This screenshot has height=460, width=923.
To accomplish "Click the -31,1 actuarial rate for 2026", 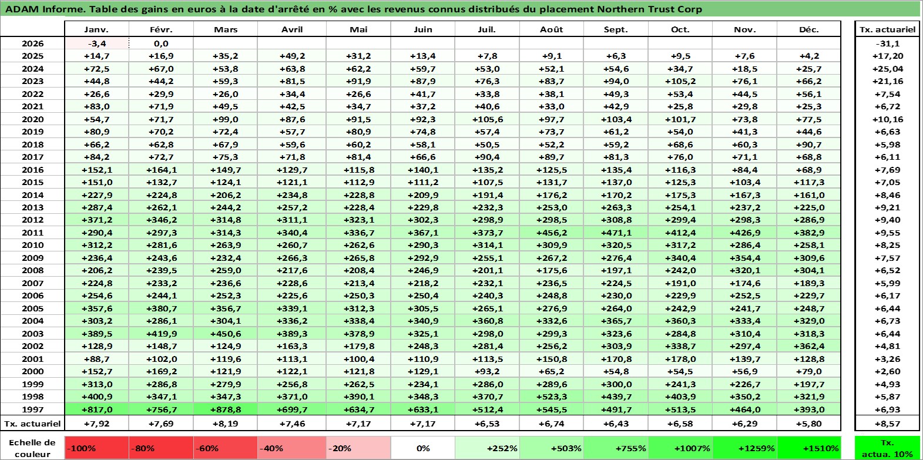I will pos(887,43).
